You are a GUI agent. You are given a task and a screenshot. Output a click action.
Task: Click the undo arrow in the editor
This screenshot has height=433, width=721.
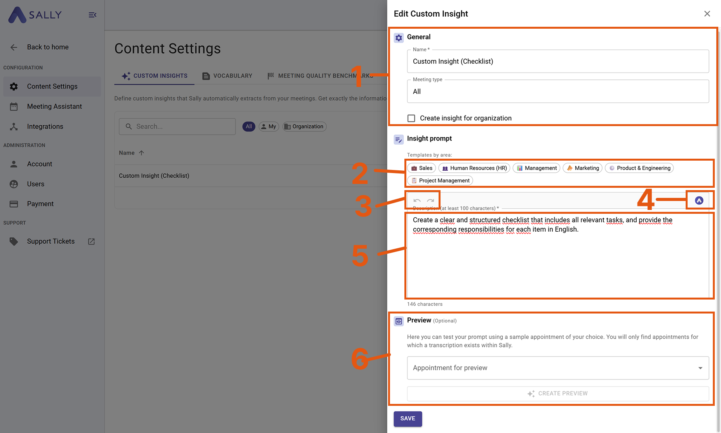tap(417, 201)
